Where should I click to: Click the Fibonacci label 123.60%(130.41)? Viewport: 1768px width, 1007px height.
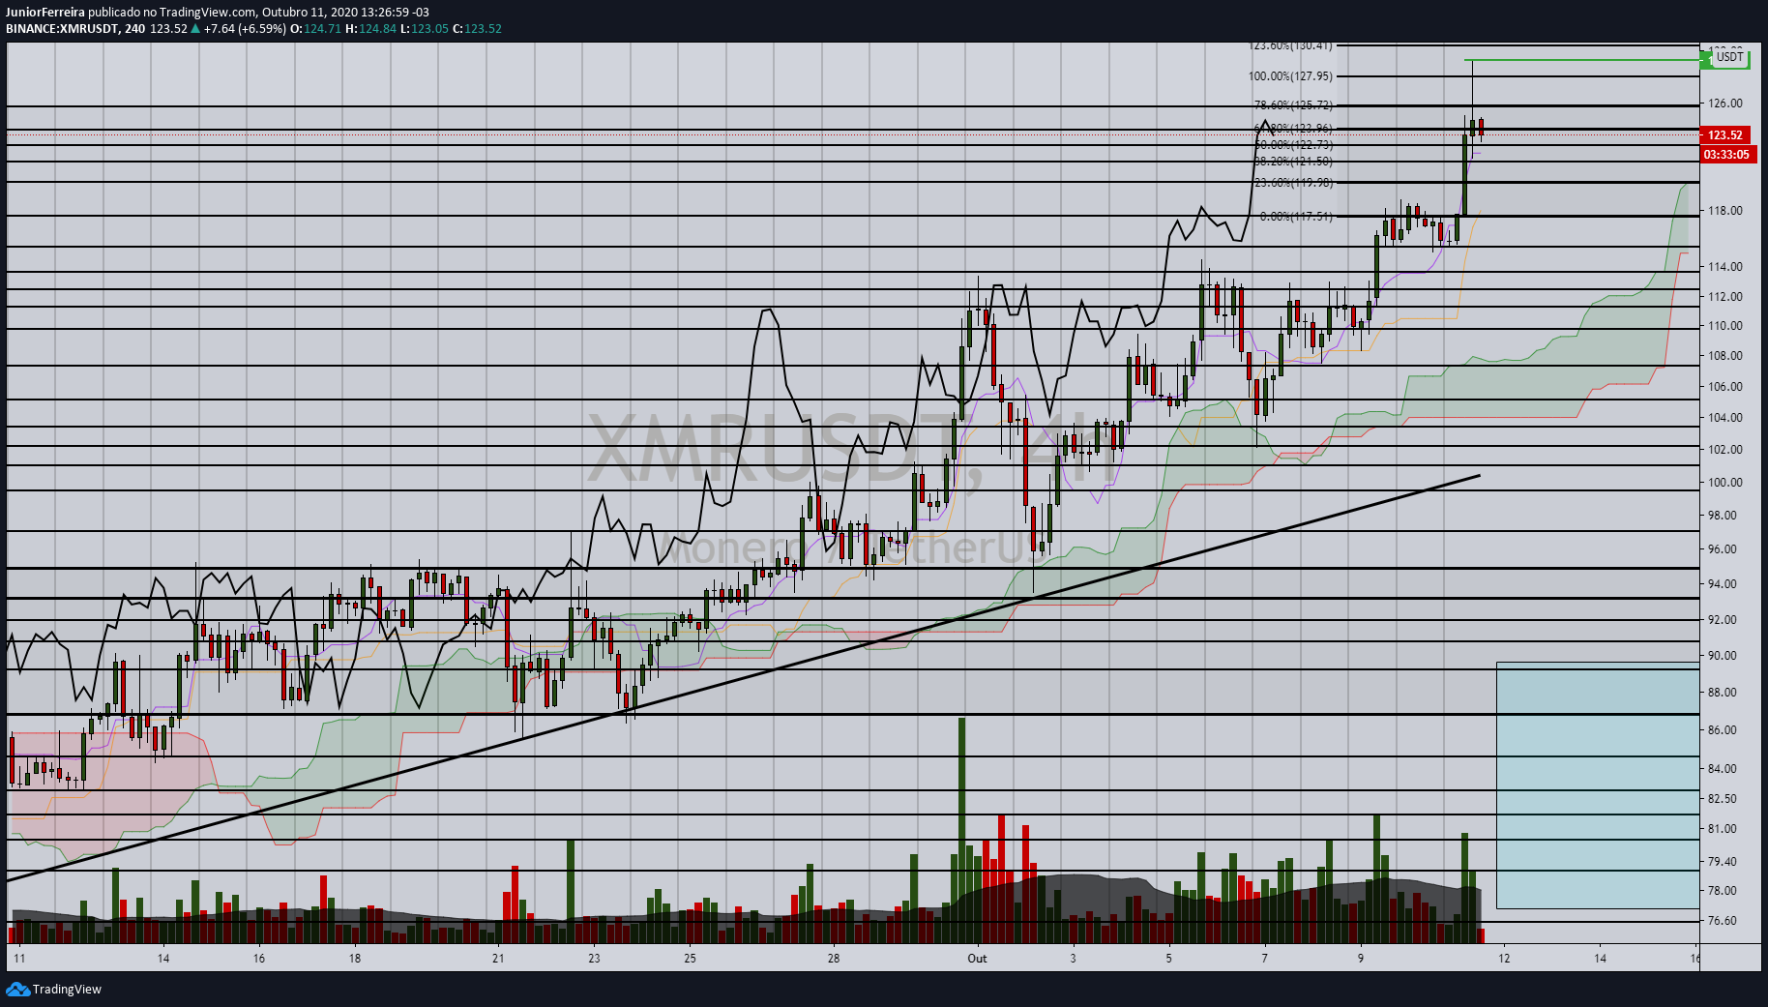(1290, 45)
